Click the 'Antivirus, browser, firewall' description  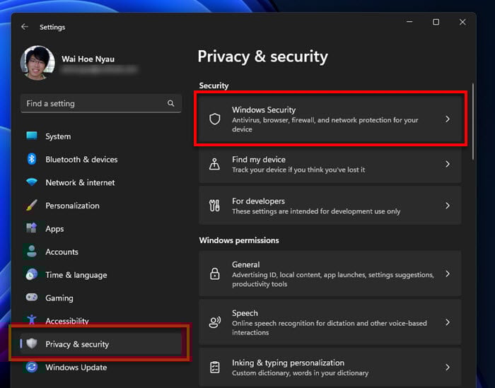pyautogui.click(x=325, y=124)
